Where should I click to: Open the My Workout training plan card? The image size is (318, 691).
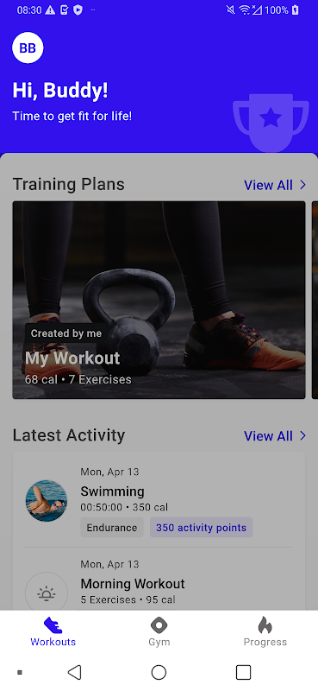coord(159,300)
